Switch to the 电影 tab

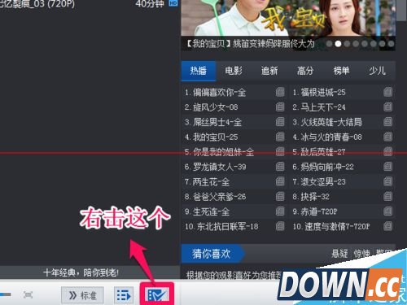[234, 71]
